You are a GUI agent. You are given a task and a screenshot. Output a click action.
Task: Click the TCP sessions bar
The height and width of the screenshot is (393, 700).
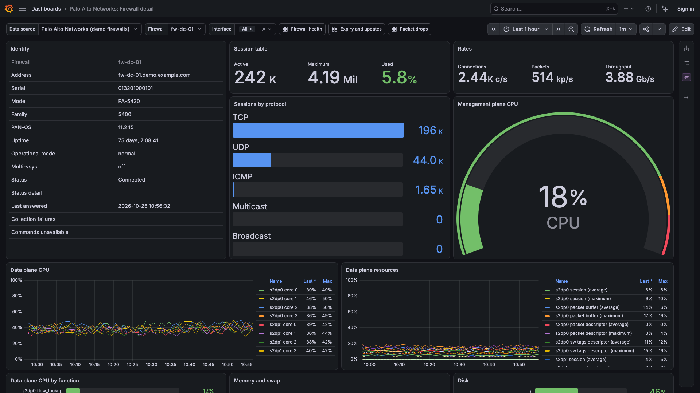point(318,130)
